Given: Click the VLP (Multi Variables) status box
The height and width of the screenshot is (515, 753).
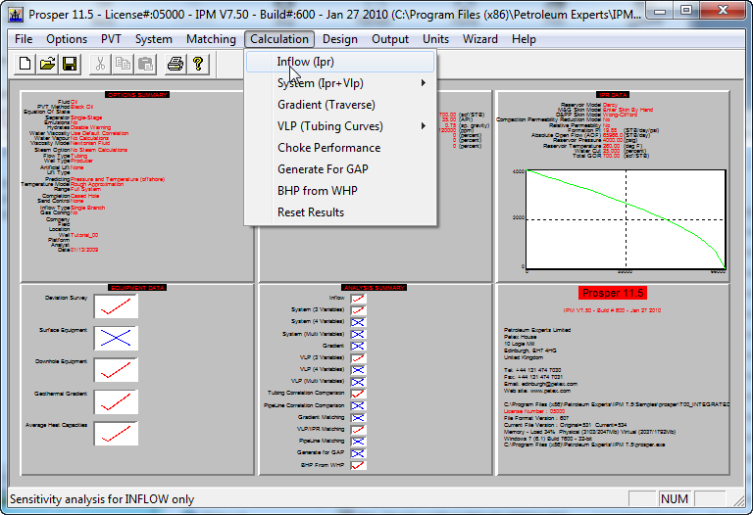Looking at the screenshot, I should click(358, 382).
